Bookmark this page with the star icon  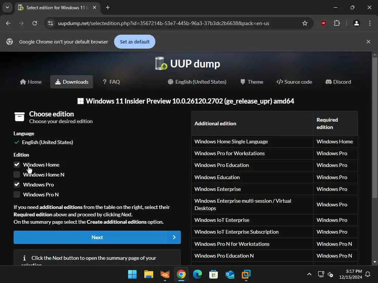pos(305,23)
